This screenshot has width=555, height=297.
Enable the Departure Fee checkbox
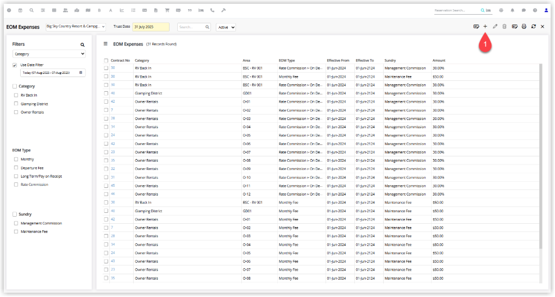16,168
